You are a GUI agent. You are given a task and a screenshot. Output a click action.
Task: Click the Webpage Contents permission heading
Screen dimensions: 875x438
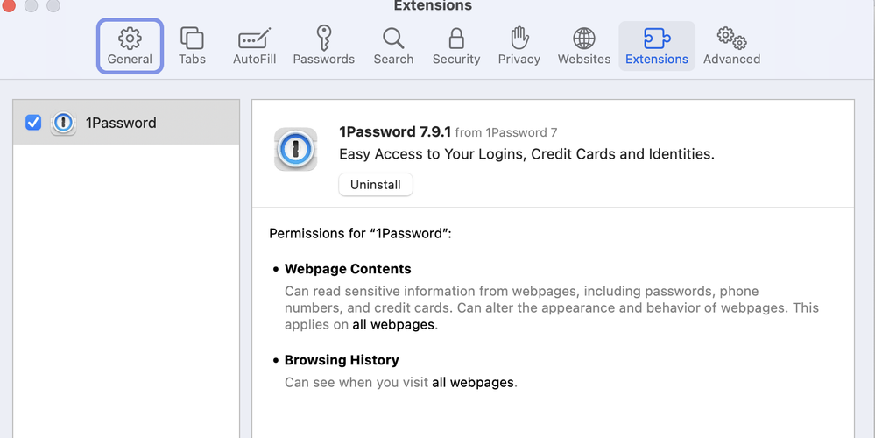[348, 269]
